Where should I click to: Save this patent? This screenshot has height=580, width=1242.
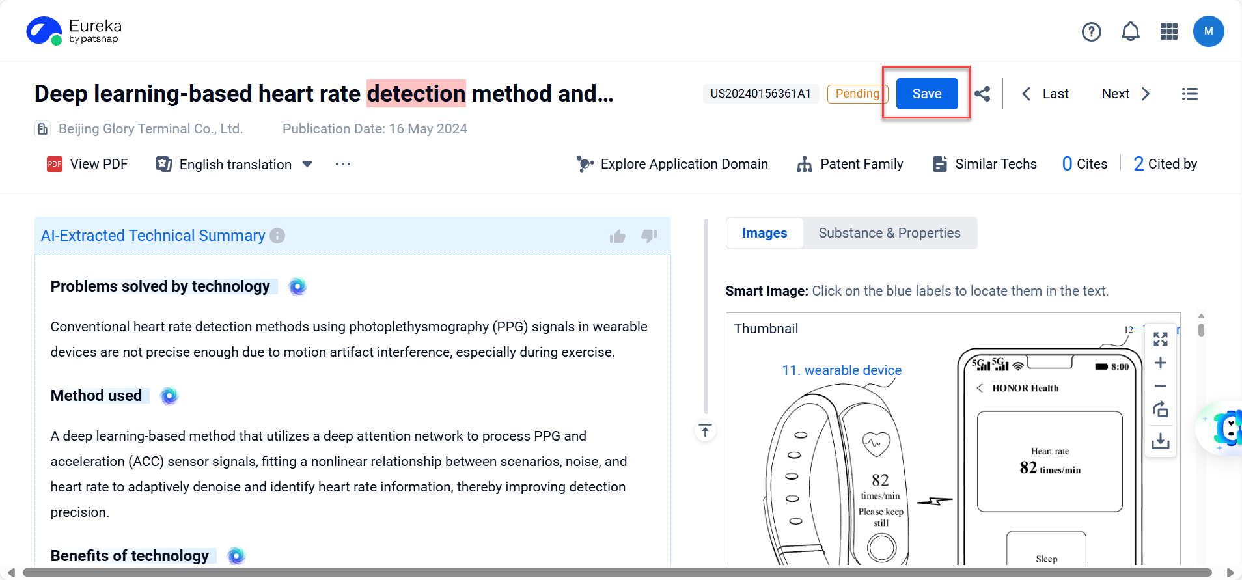tap(926, 94)
